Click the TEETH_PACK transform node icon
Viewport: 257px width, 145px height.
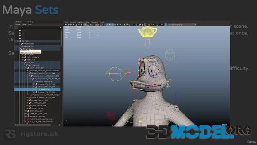tap(25, 60)
